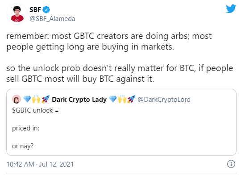Open SBF's profile avatar
241x176 pixels.
click(17, 14)
